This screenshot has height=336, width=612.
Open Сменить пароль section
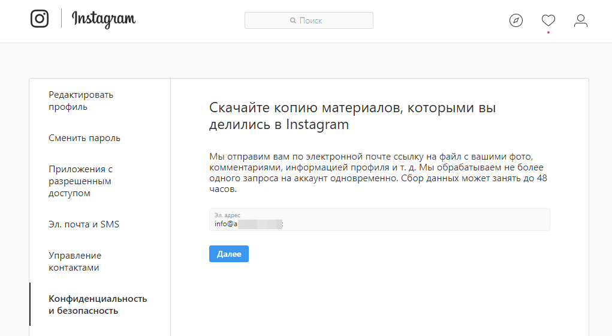click(x=85, y=138)
